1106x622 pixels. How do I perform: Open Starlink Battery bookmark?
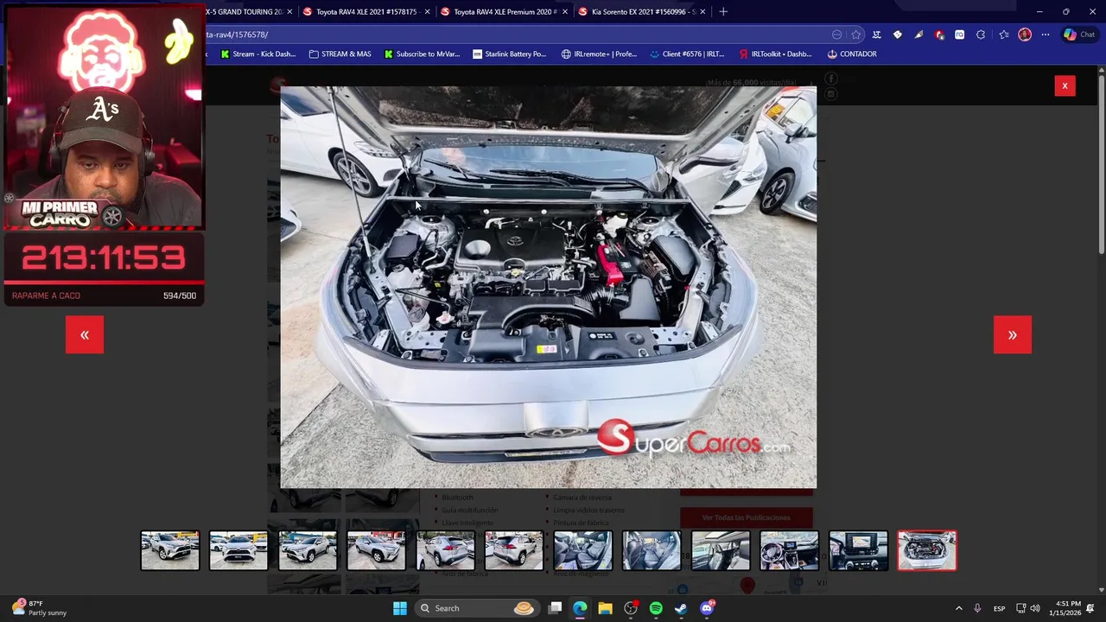(x=510, y=54)
